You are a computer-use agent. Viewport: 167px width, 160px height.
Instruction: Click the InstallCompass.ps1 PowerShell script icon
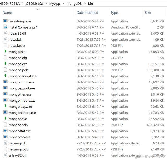pyautogui.click(x=5, y=27)
